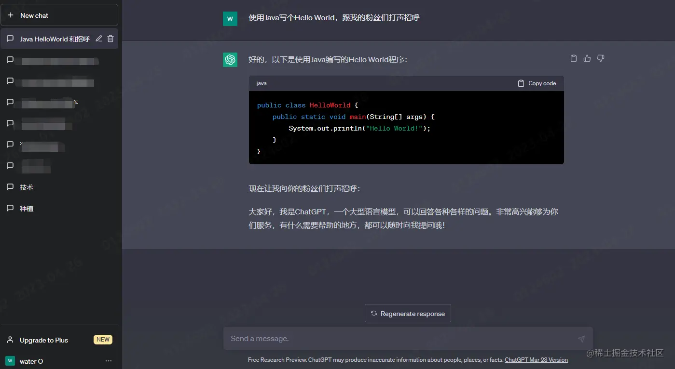Click the Free Research Preview disclaimer text
675x369 pixels.
tap(375, 360)
